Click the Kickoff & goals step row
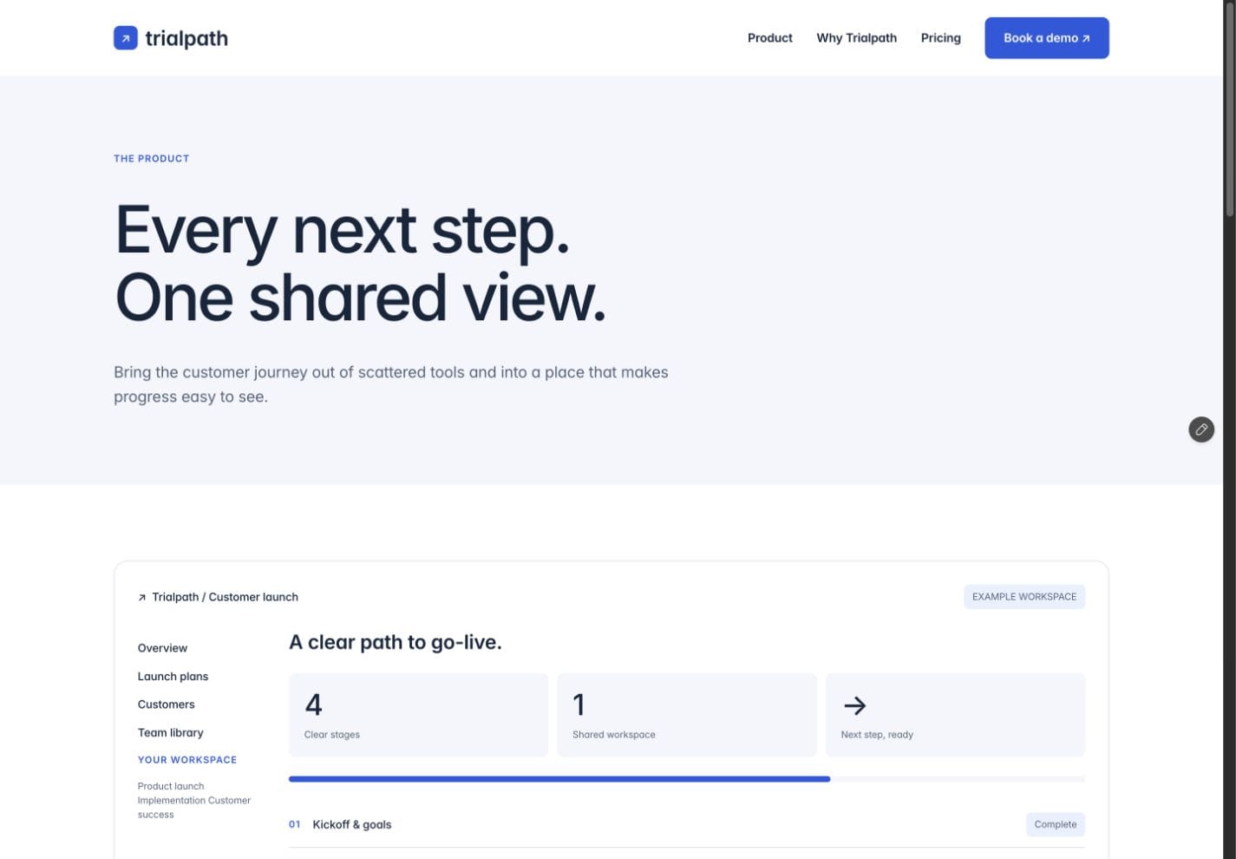 coord(687,824)
